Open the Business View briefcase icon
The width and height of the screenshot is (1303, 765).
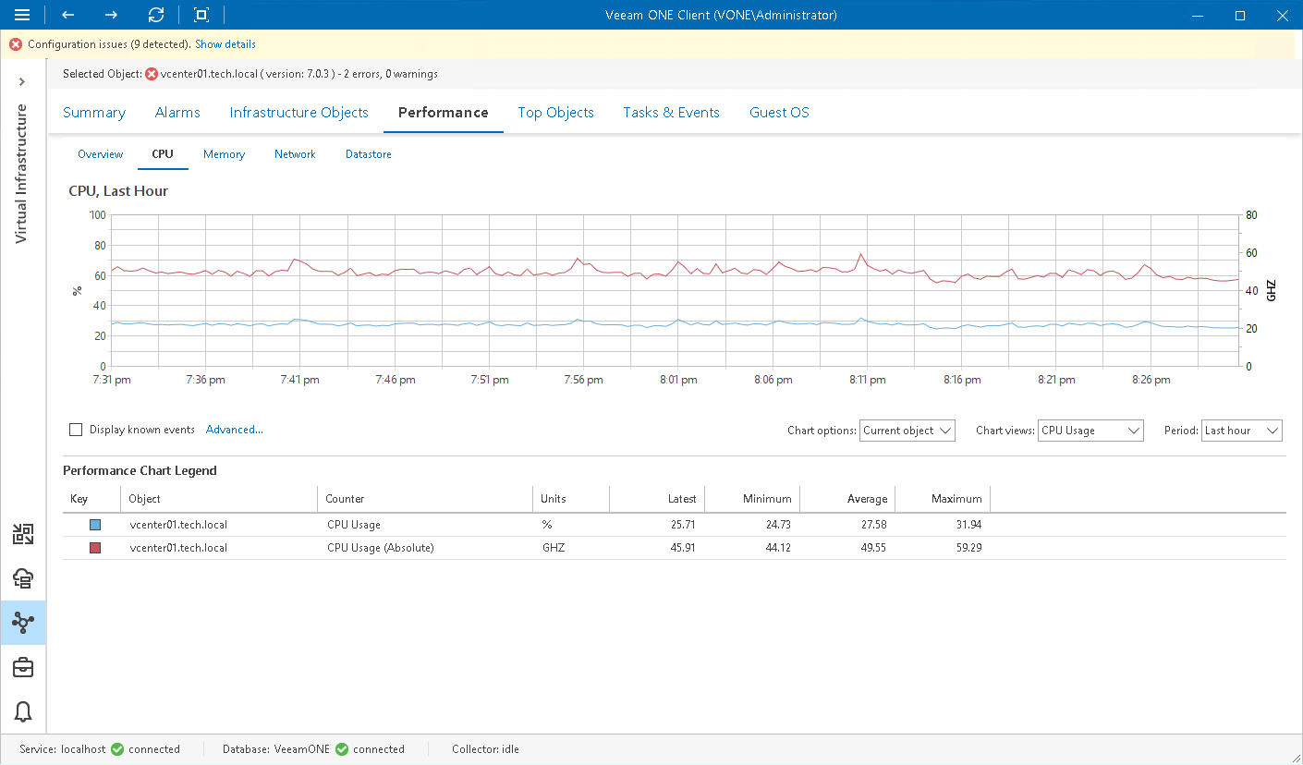23,667
